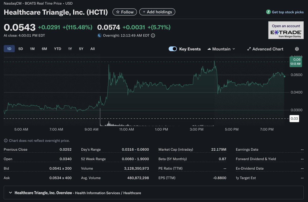Click the Healthcare Triangle, Inc. (HCTI) title
The height and width of the screenshot is (202, 308).
click(56, 12)
